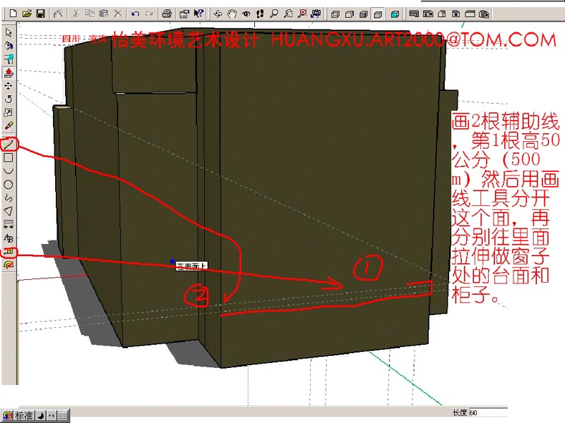Select the Pan hand tool

tap(232, 13)
